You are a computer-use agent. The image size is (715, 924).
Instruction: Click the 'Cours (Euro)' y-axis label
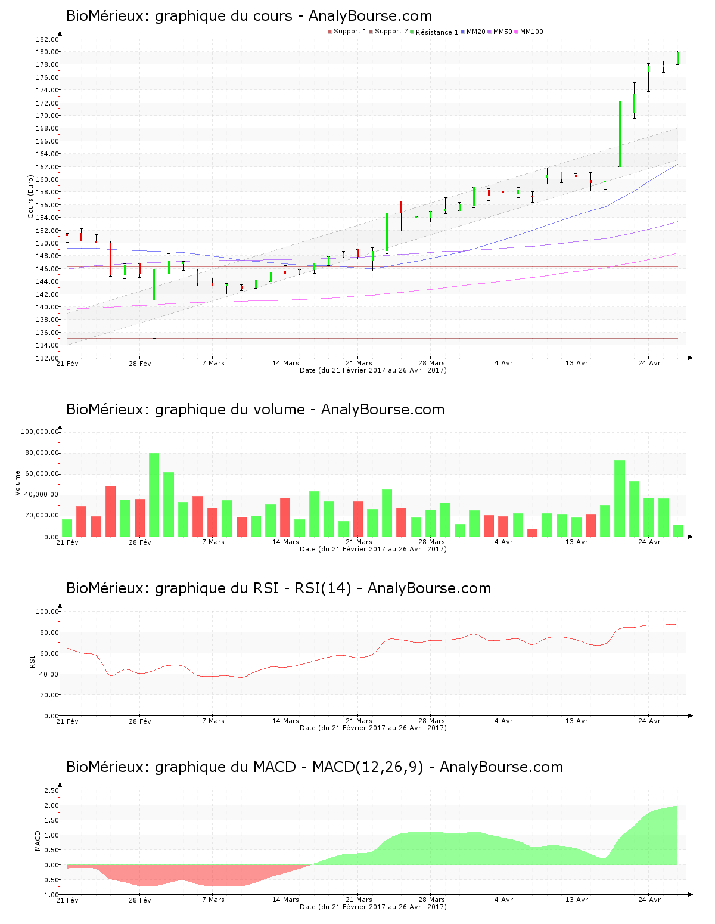[x=30, y=197]
